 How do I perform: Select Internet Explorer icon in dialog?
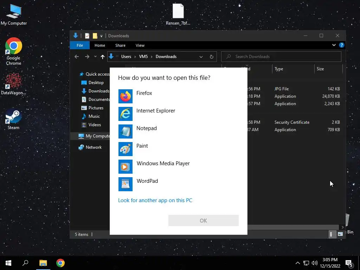[x=126, y=114]
